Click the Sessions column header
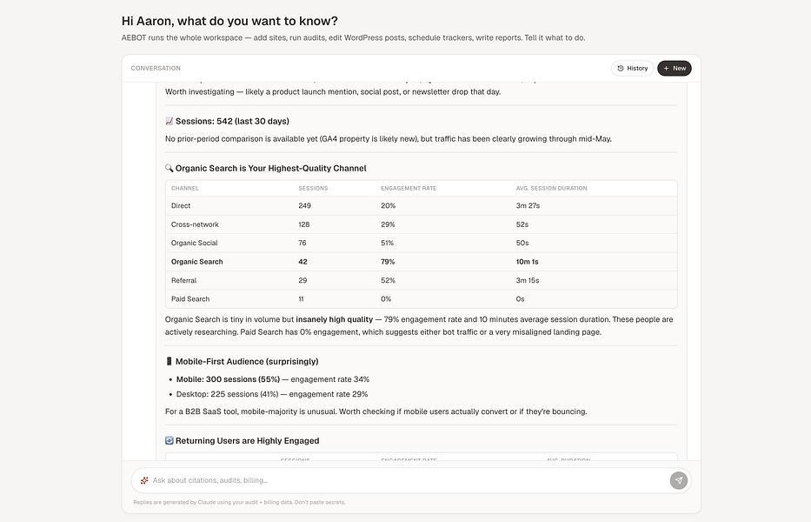 (x=313, y=189)
